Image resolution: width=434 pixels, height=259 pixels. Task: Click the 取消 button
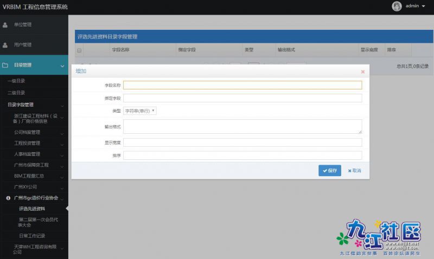(355, 170)
